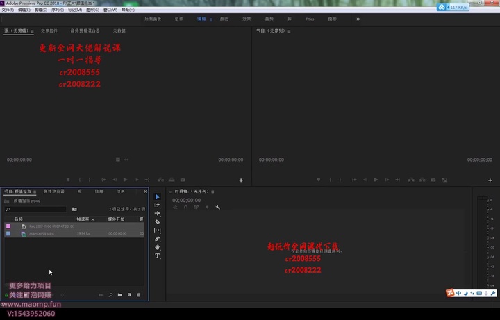Open the Source monitor button editor plus
Screen dimensions: 500x320
241,180
